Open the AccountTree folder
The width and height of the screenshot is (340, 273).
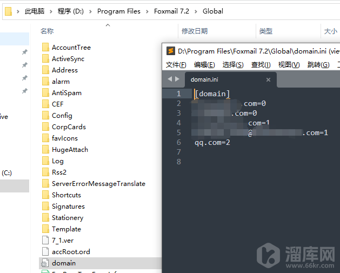pyautogui.click(x=71, y=47)
